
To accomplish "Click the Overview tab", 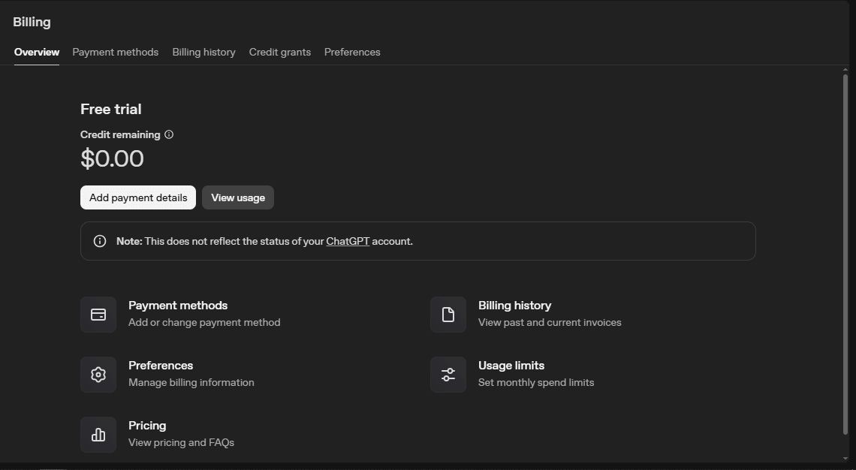I will tap(36, 52).
